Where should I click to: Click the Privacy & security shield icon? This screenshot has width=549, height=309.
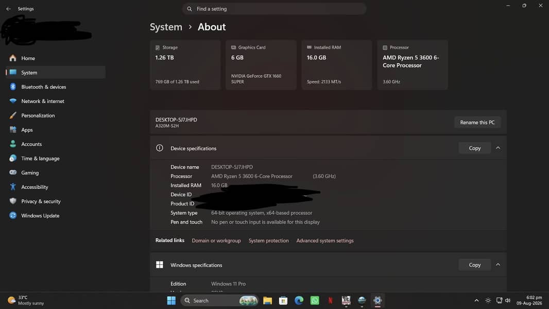(x=13, y=201)
